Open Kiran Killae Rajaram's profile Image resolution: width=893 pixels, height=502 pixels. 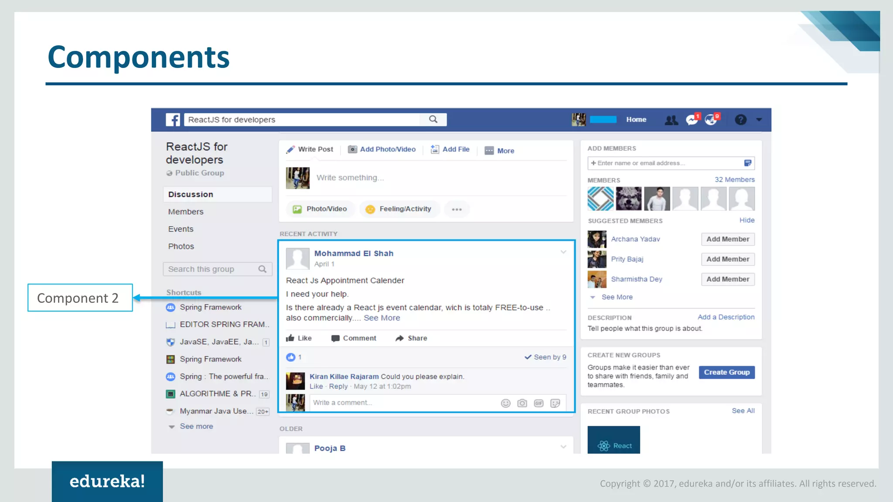click(344, 376)
